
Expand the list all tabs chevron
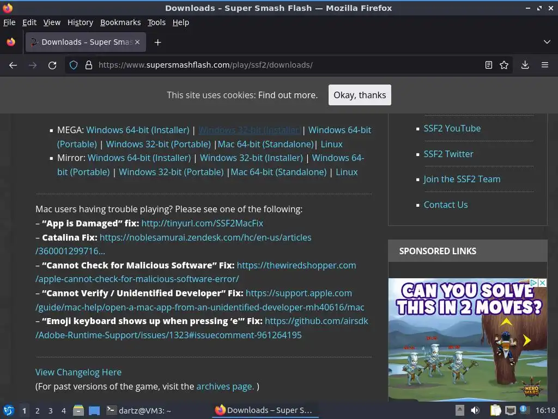tap(547, 42)
